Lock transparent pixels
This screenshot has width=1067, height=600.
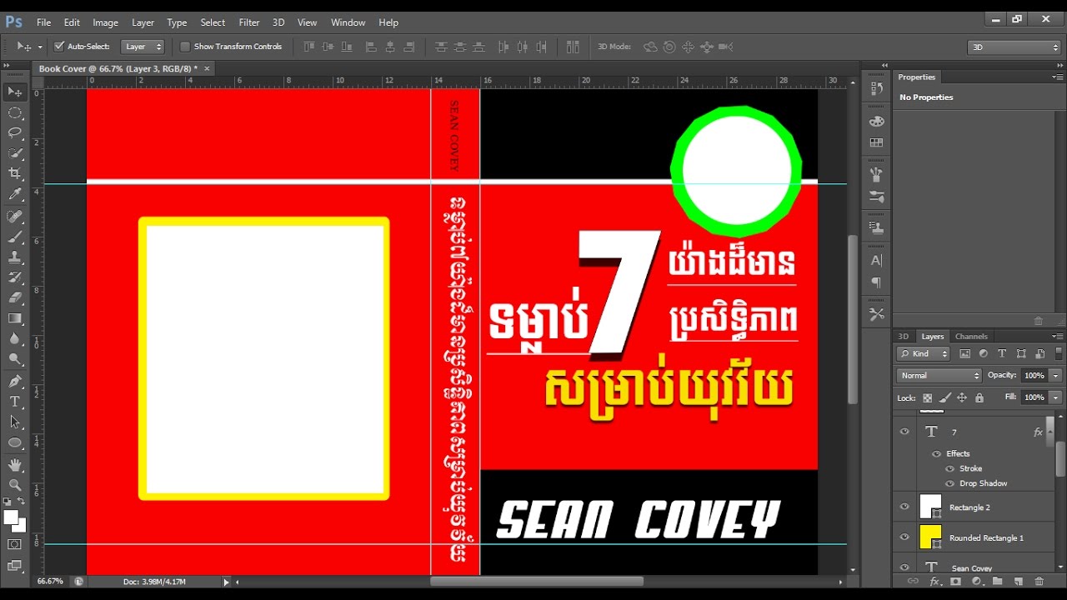coord(927,397)
